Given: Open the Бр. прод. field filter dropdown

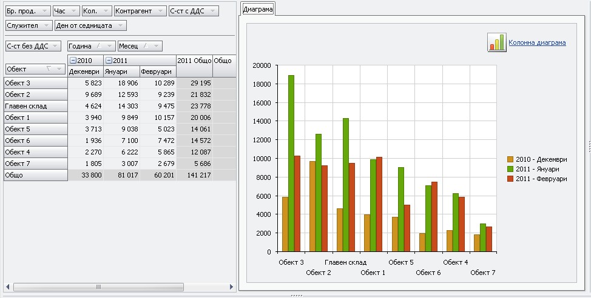Looking at the screenshot, I should pos(45,12).
